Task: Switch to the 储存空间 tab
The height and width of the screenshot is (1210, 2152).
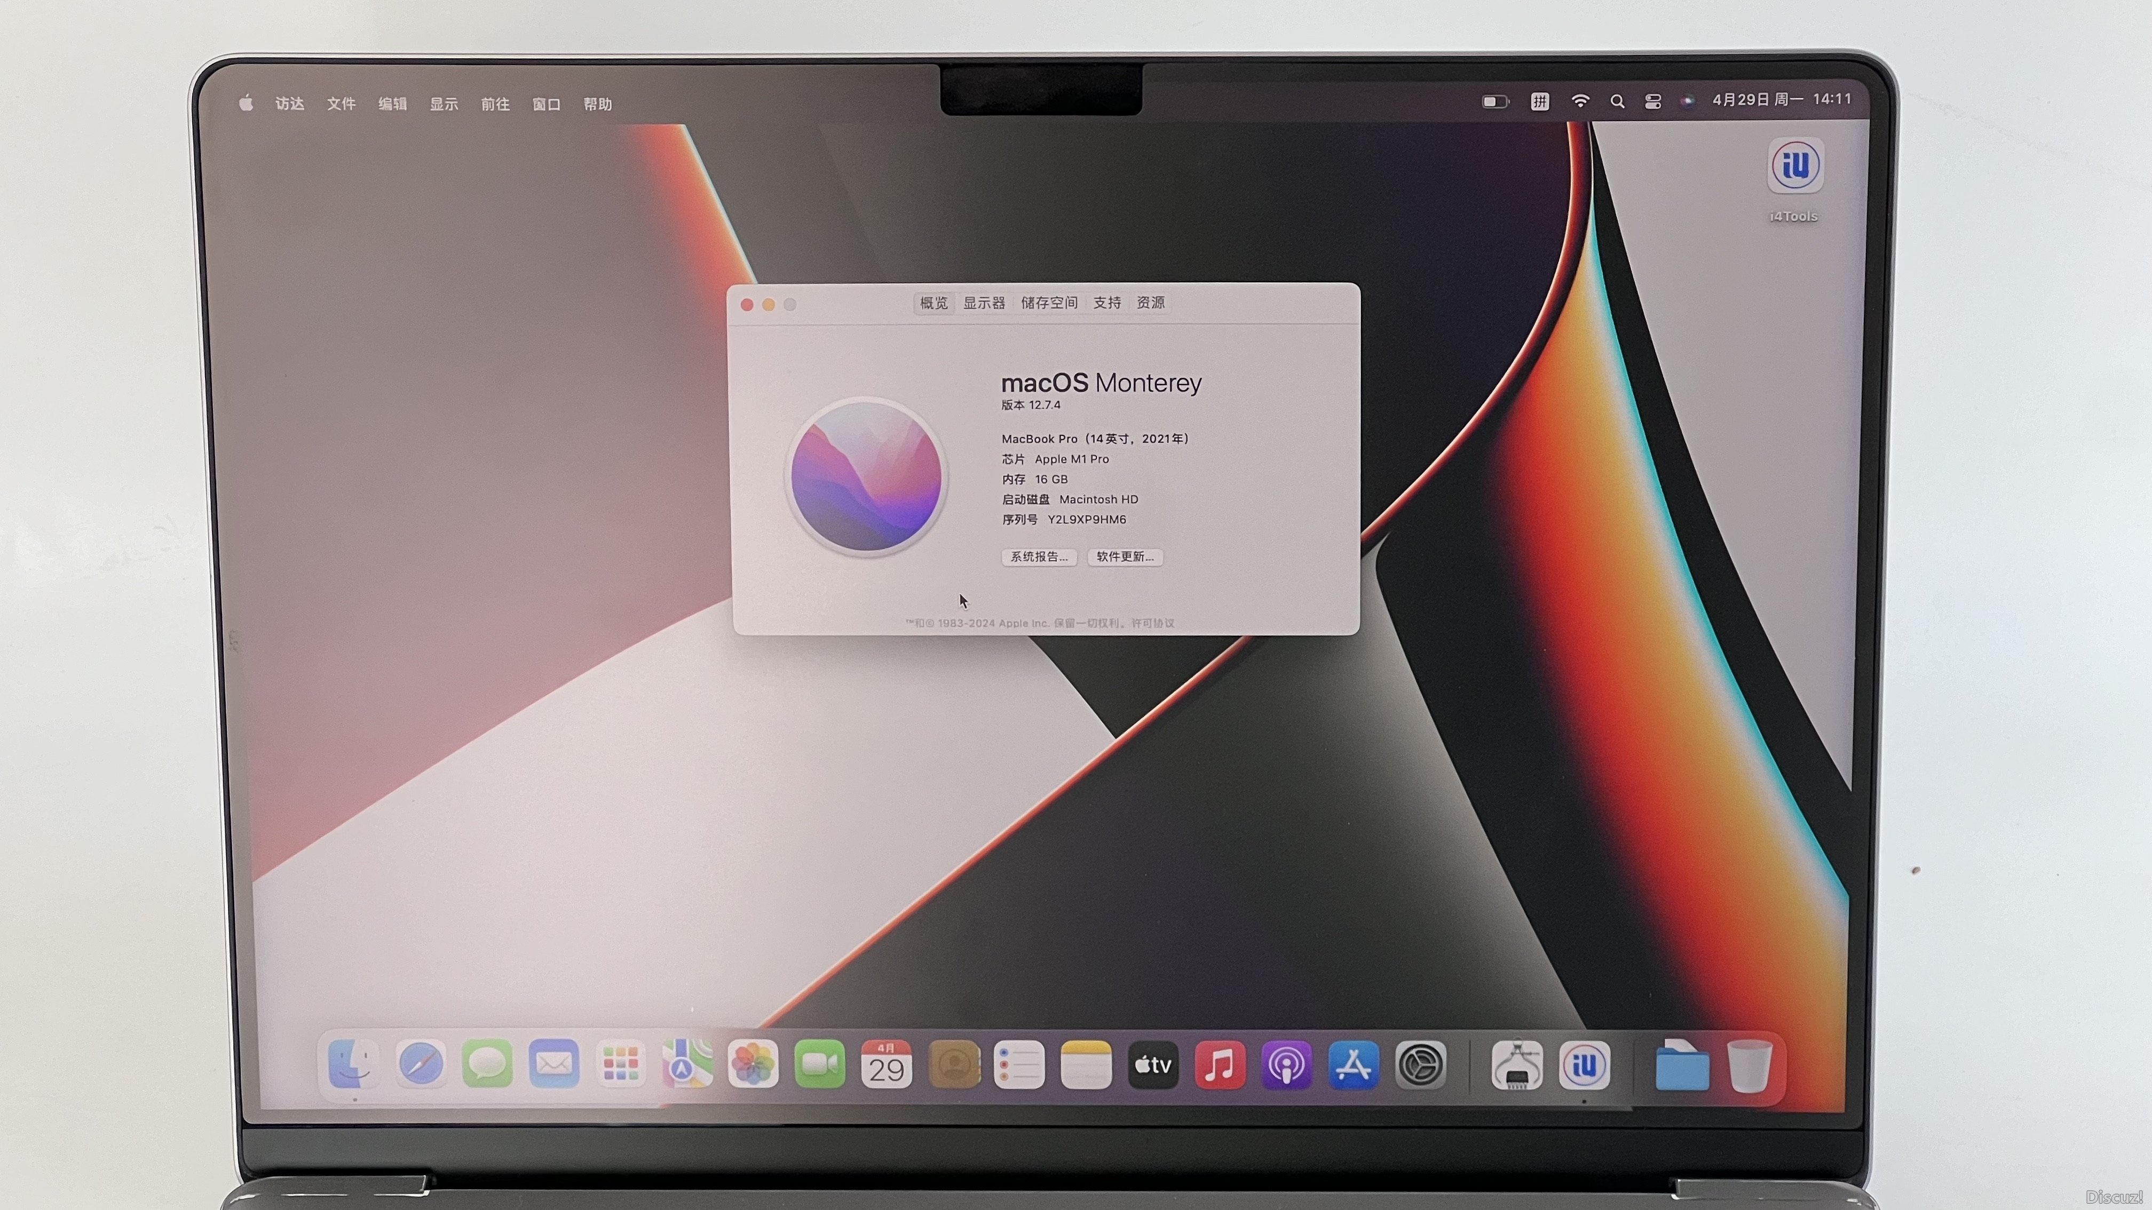Action: 1049,303
